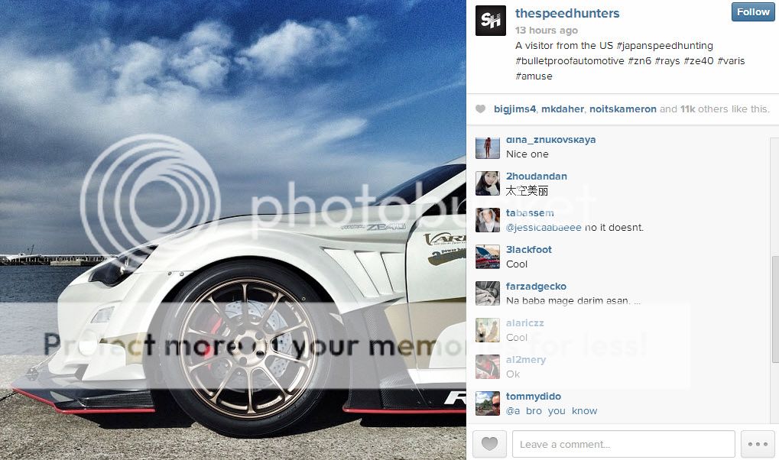Click the #varis hashtag link
This screenshot has width=779, height=460.
click(731, 61)
